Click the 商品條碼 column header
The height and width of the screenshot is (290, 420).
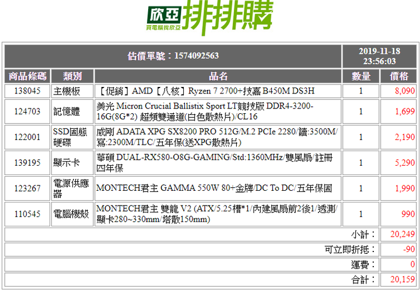click(x=27, y=76)
